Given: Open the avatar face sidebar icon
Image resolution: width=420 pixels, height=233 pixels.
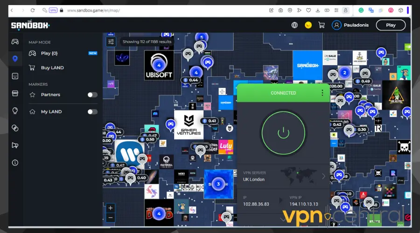Looking at the screenshot, I should pyautogui.click(x=15, y=76).
